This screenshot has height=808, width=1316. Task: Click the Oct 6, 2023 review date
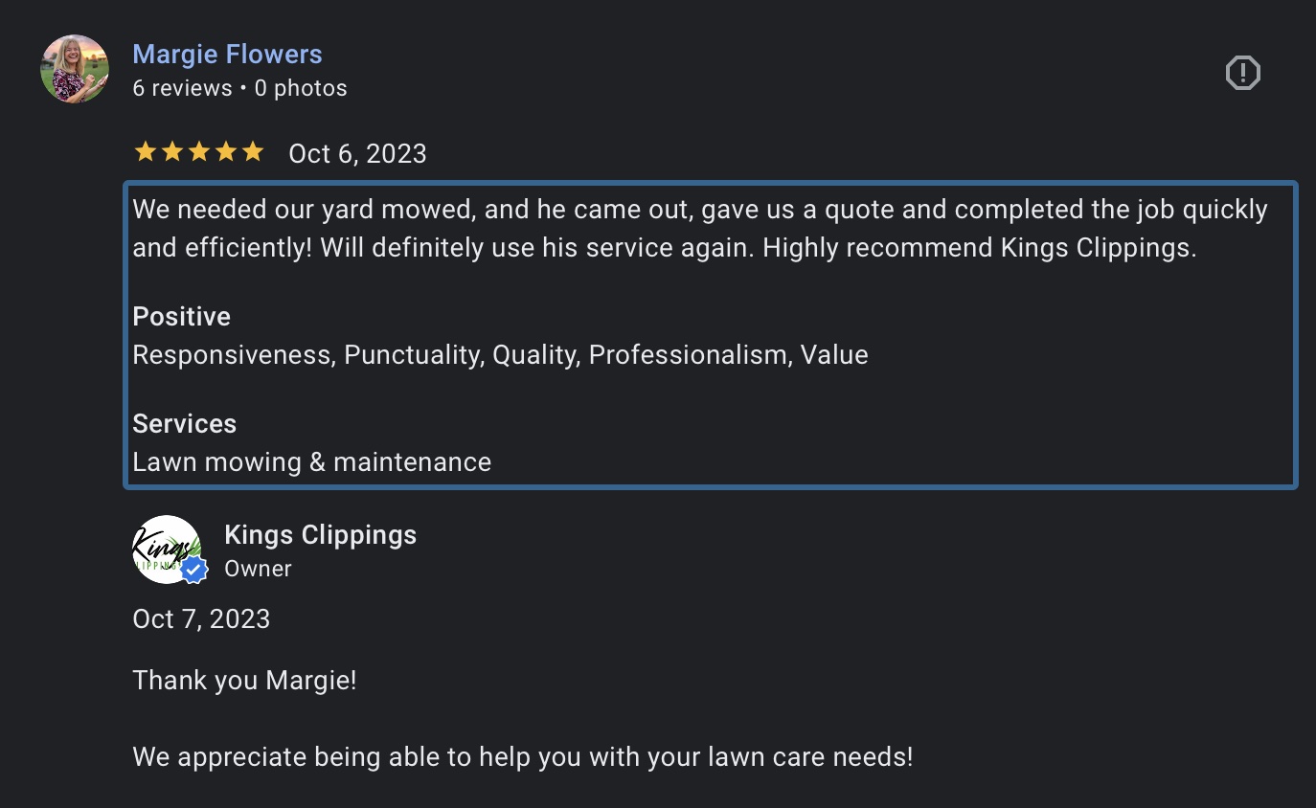(x=356, y=153)
